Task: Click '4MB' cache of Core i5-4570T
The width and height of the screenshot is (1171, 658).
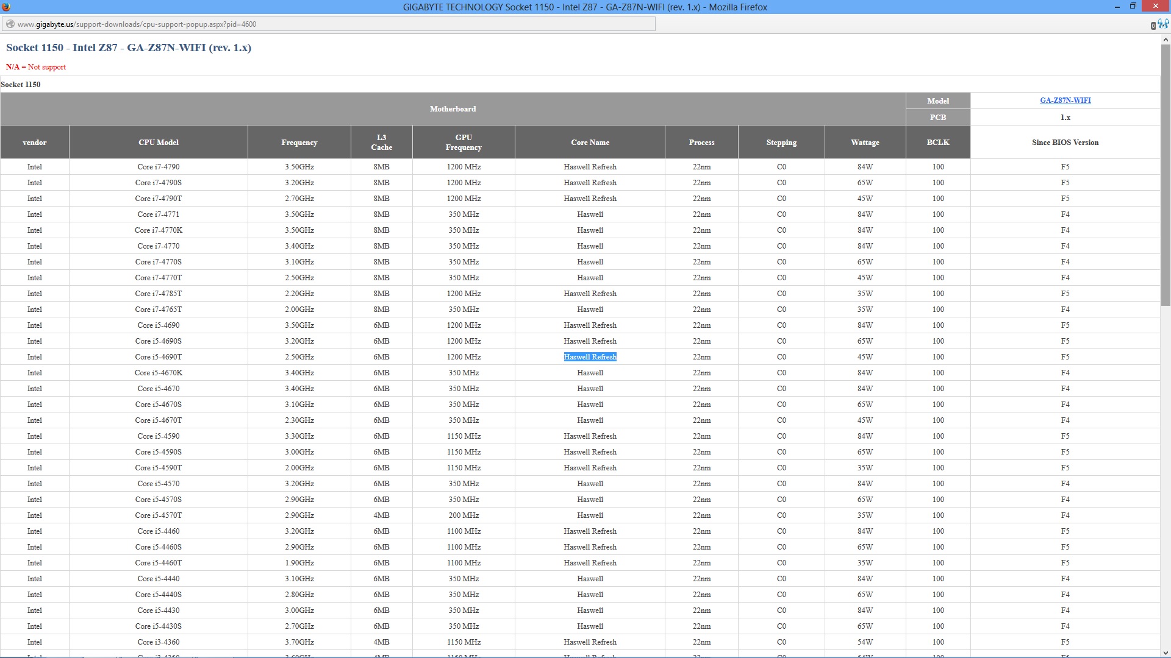Action: coord(382,515)
